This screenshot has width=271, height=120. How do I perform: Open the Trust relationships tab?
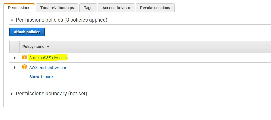coord(57,8)
